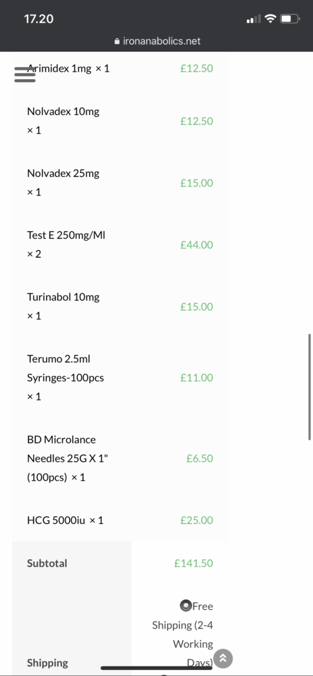Tap the Nolvadex 10mg item name

[x=63, y=112]
